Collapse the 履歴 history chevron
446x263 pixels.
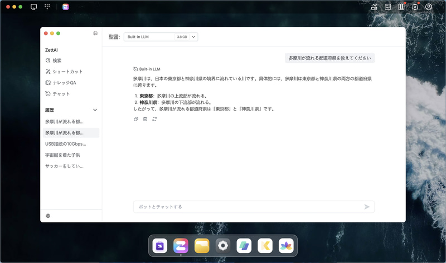coord(95,110)
